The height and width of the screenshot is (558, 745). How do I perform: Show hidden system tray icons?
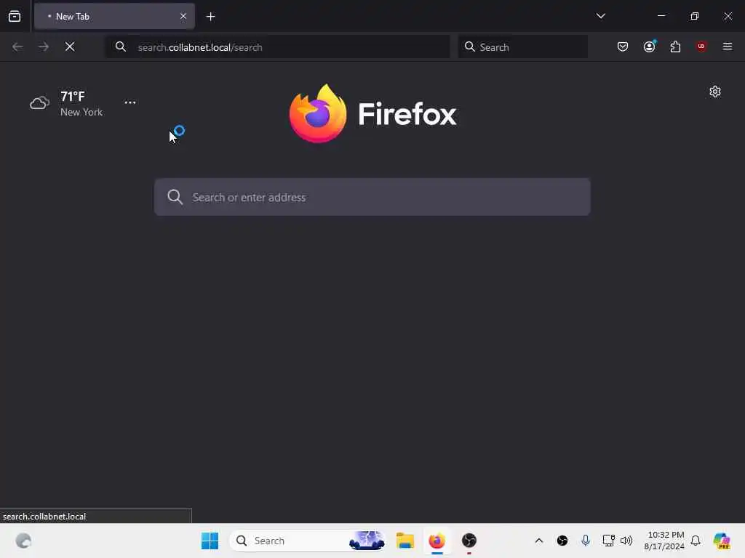click(539, 541)
